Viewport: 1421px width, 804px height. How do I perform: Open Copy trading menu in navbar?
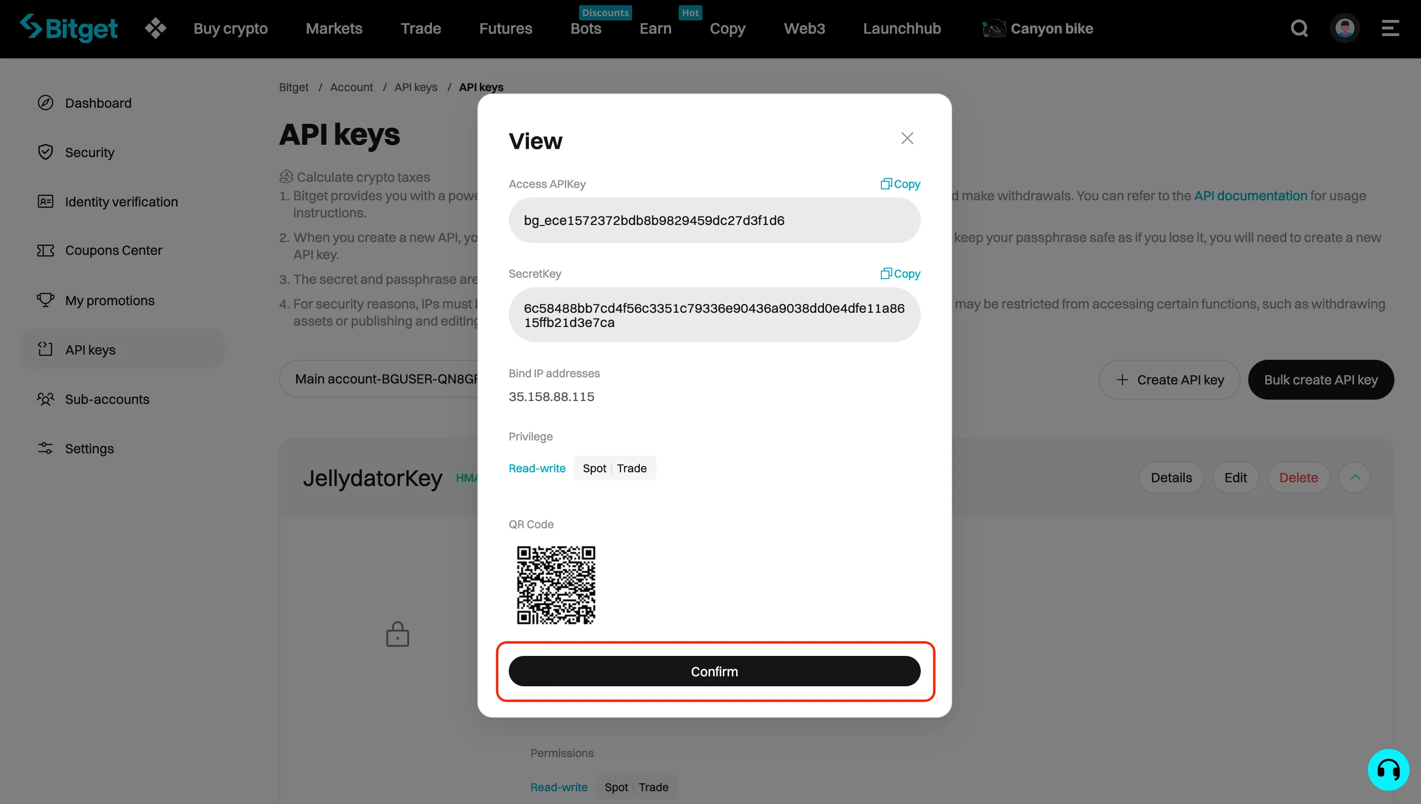click(727, 28)
